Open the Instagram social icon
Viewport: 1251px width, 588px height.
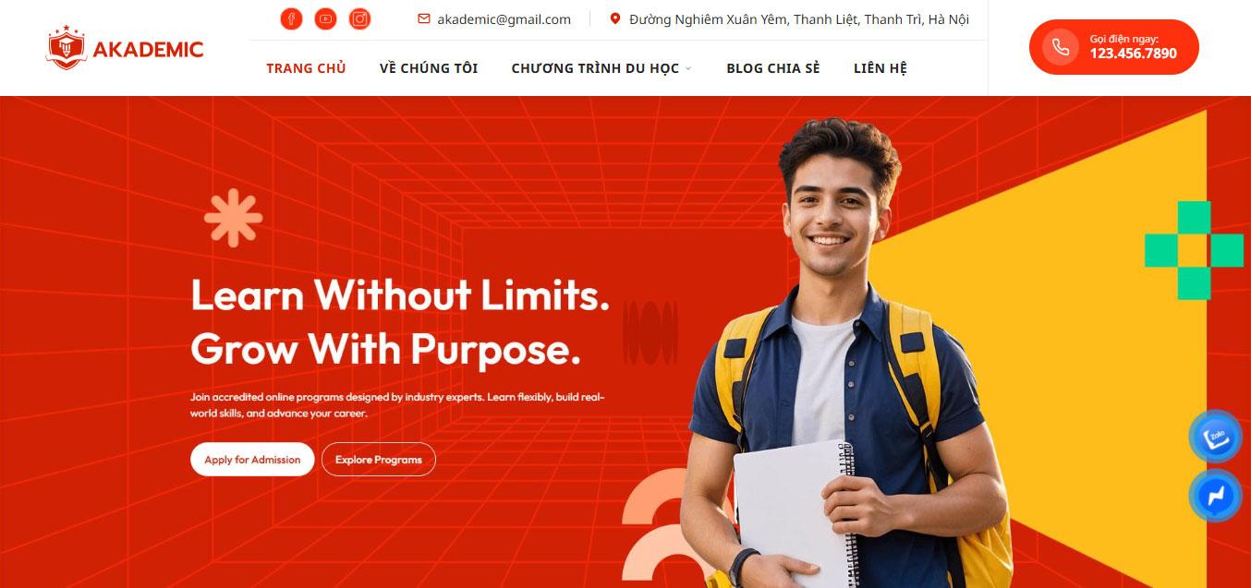pos(359,18)
